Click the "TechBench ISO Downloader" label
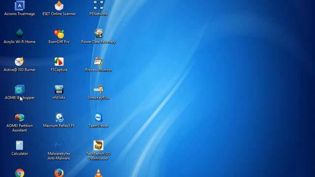This screenshot has height=177, width=315. coord(98,156)
